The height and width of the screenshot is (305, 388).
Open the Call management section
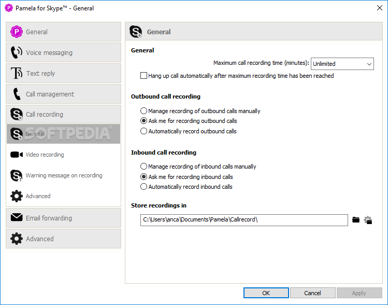63,94
